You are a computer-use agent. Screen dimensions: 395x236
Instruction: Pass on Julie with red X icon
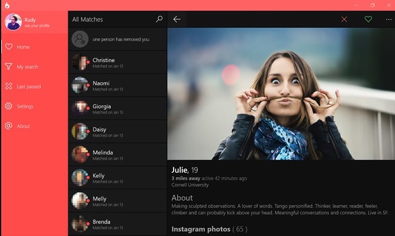(x=344, y=19)
